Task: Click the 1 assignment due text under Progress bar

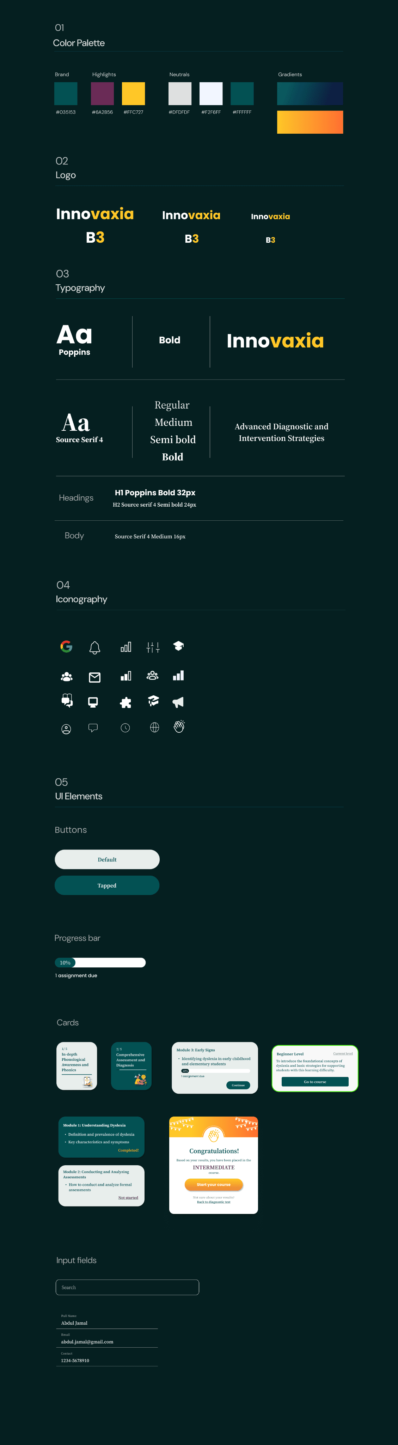Action: pos(76,975)
